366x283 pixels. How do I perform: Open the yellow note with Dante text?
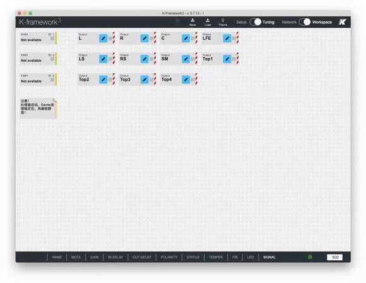click(38, 109)
